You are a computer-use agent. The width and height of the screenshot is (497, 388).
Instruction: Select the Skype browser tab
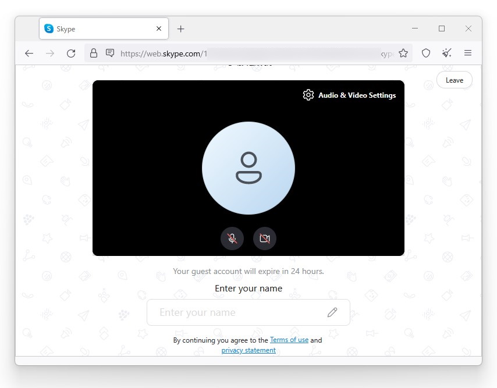(x=99, y=28)
